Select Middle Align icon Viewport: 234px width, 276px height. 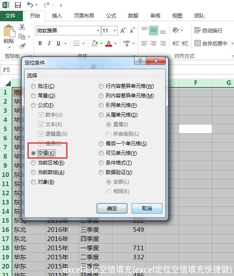(154, 30)
